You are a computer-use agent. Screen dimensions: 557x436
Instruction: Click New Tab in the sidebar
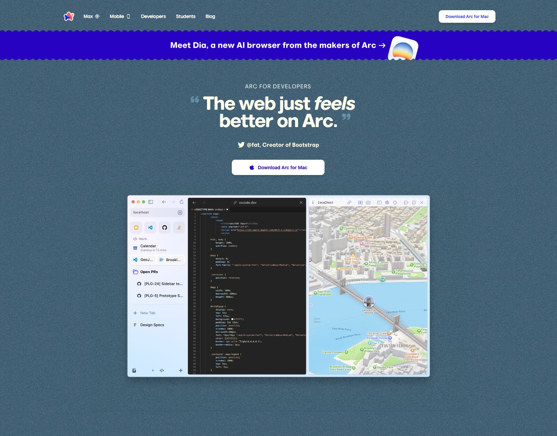[144, 313]
